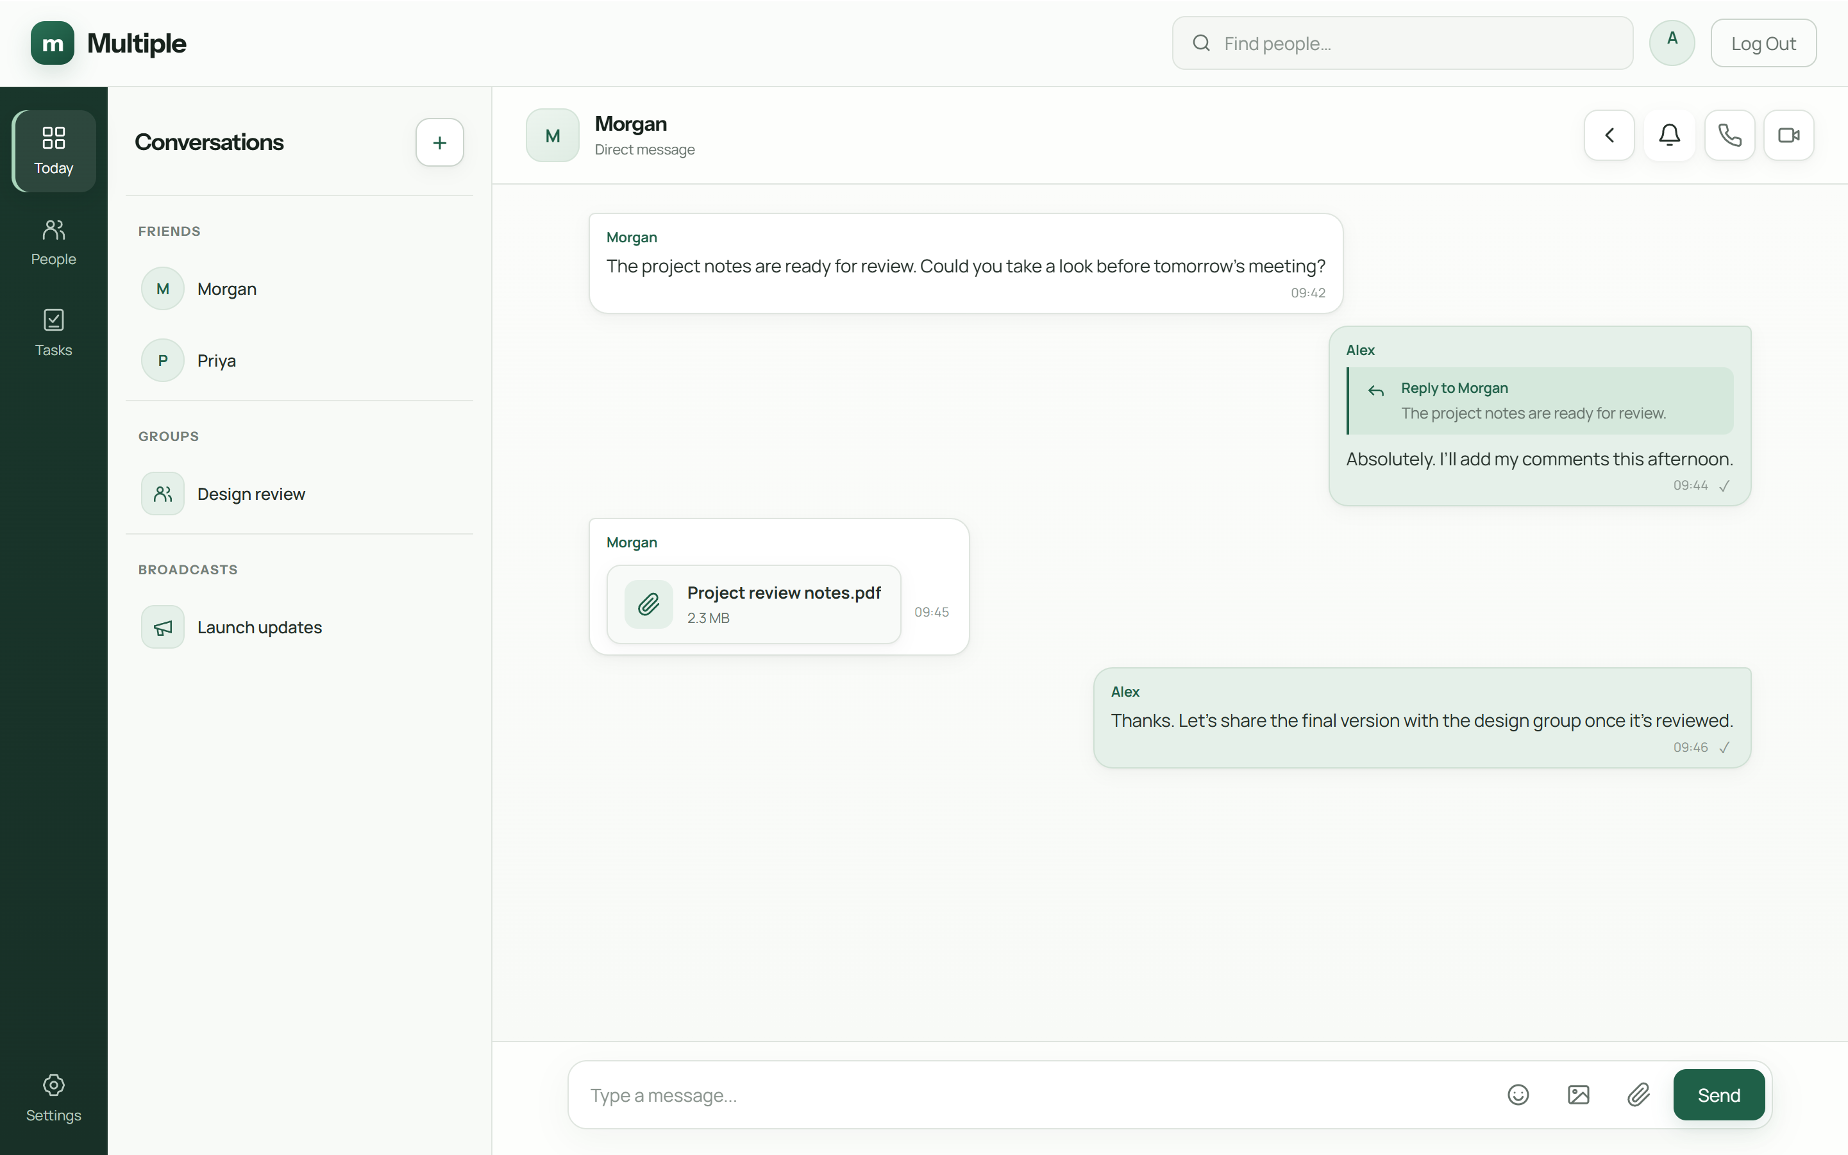
Task: Click the Send button
Action: tap(1719, 1095)
